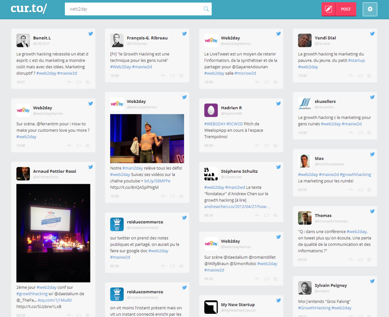Click the #startup hashtag in Yendi's tweet
Viewport: 389px width, 317px height.
[357, 60]
